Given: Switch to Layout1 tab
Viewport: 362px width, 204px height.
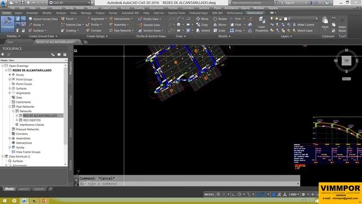Looking at the screenshot, I should 24,189.
